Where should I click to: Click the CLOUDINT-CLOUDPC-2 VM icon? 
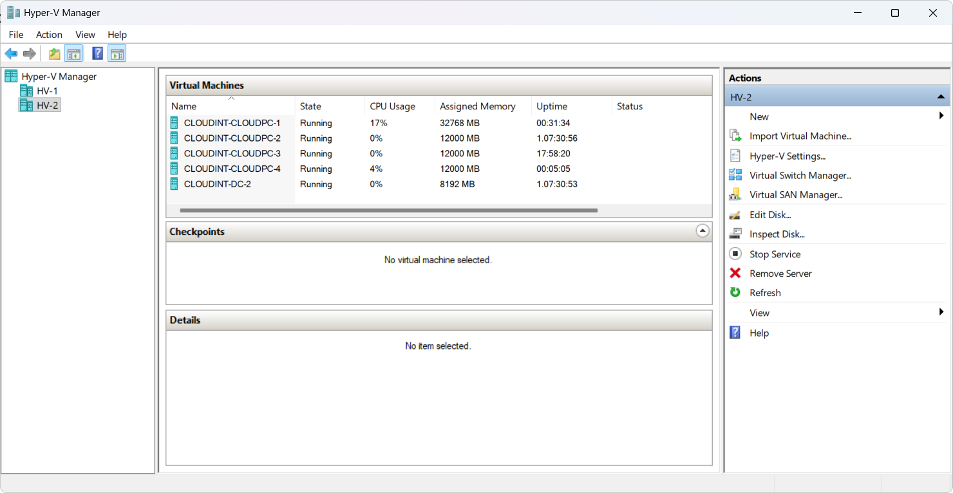pyautogui.click(x=175, y=138)
